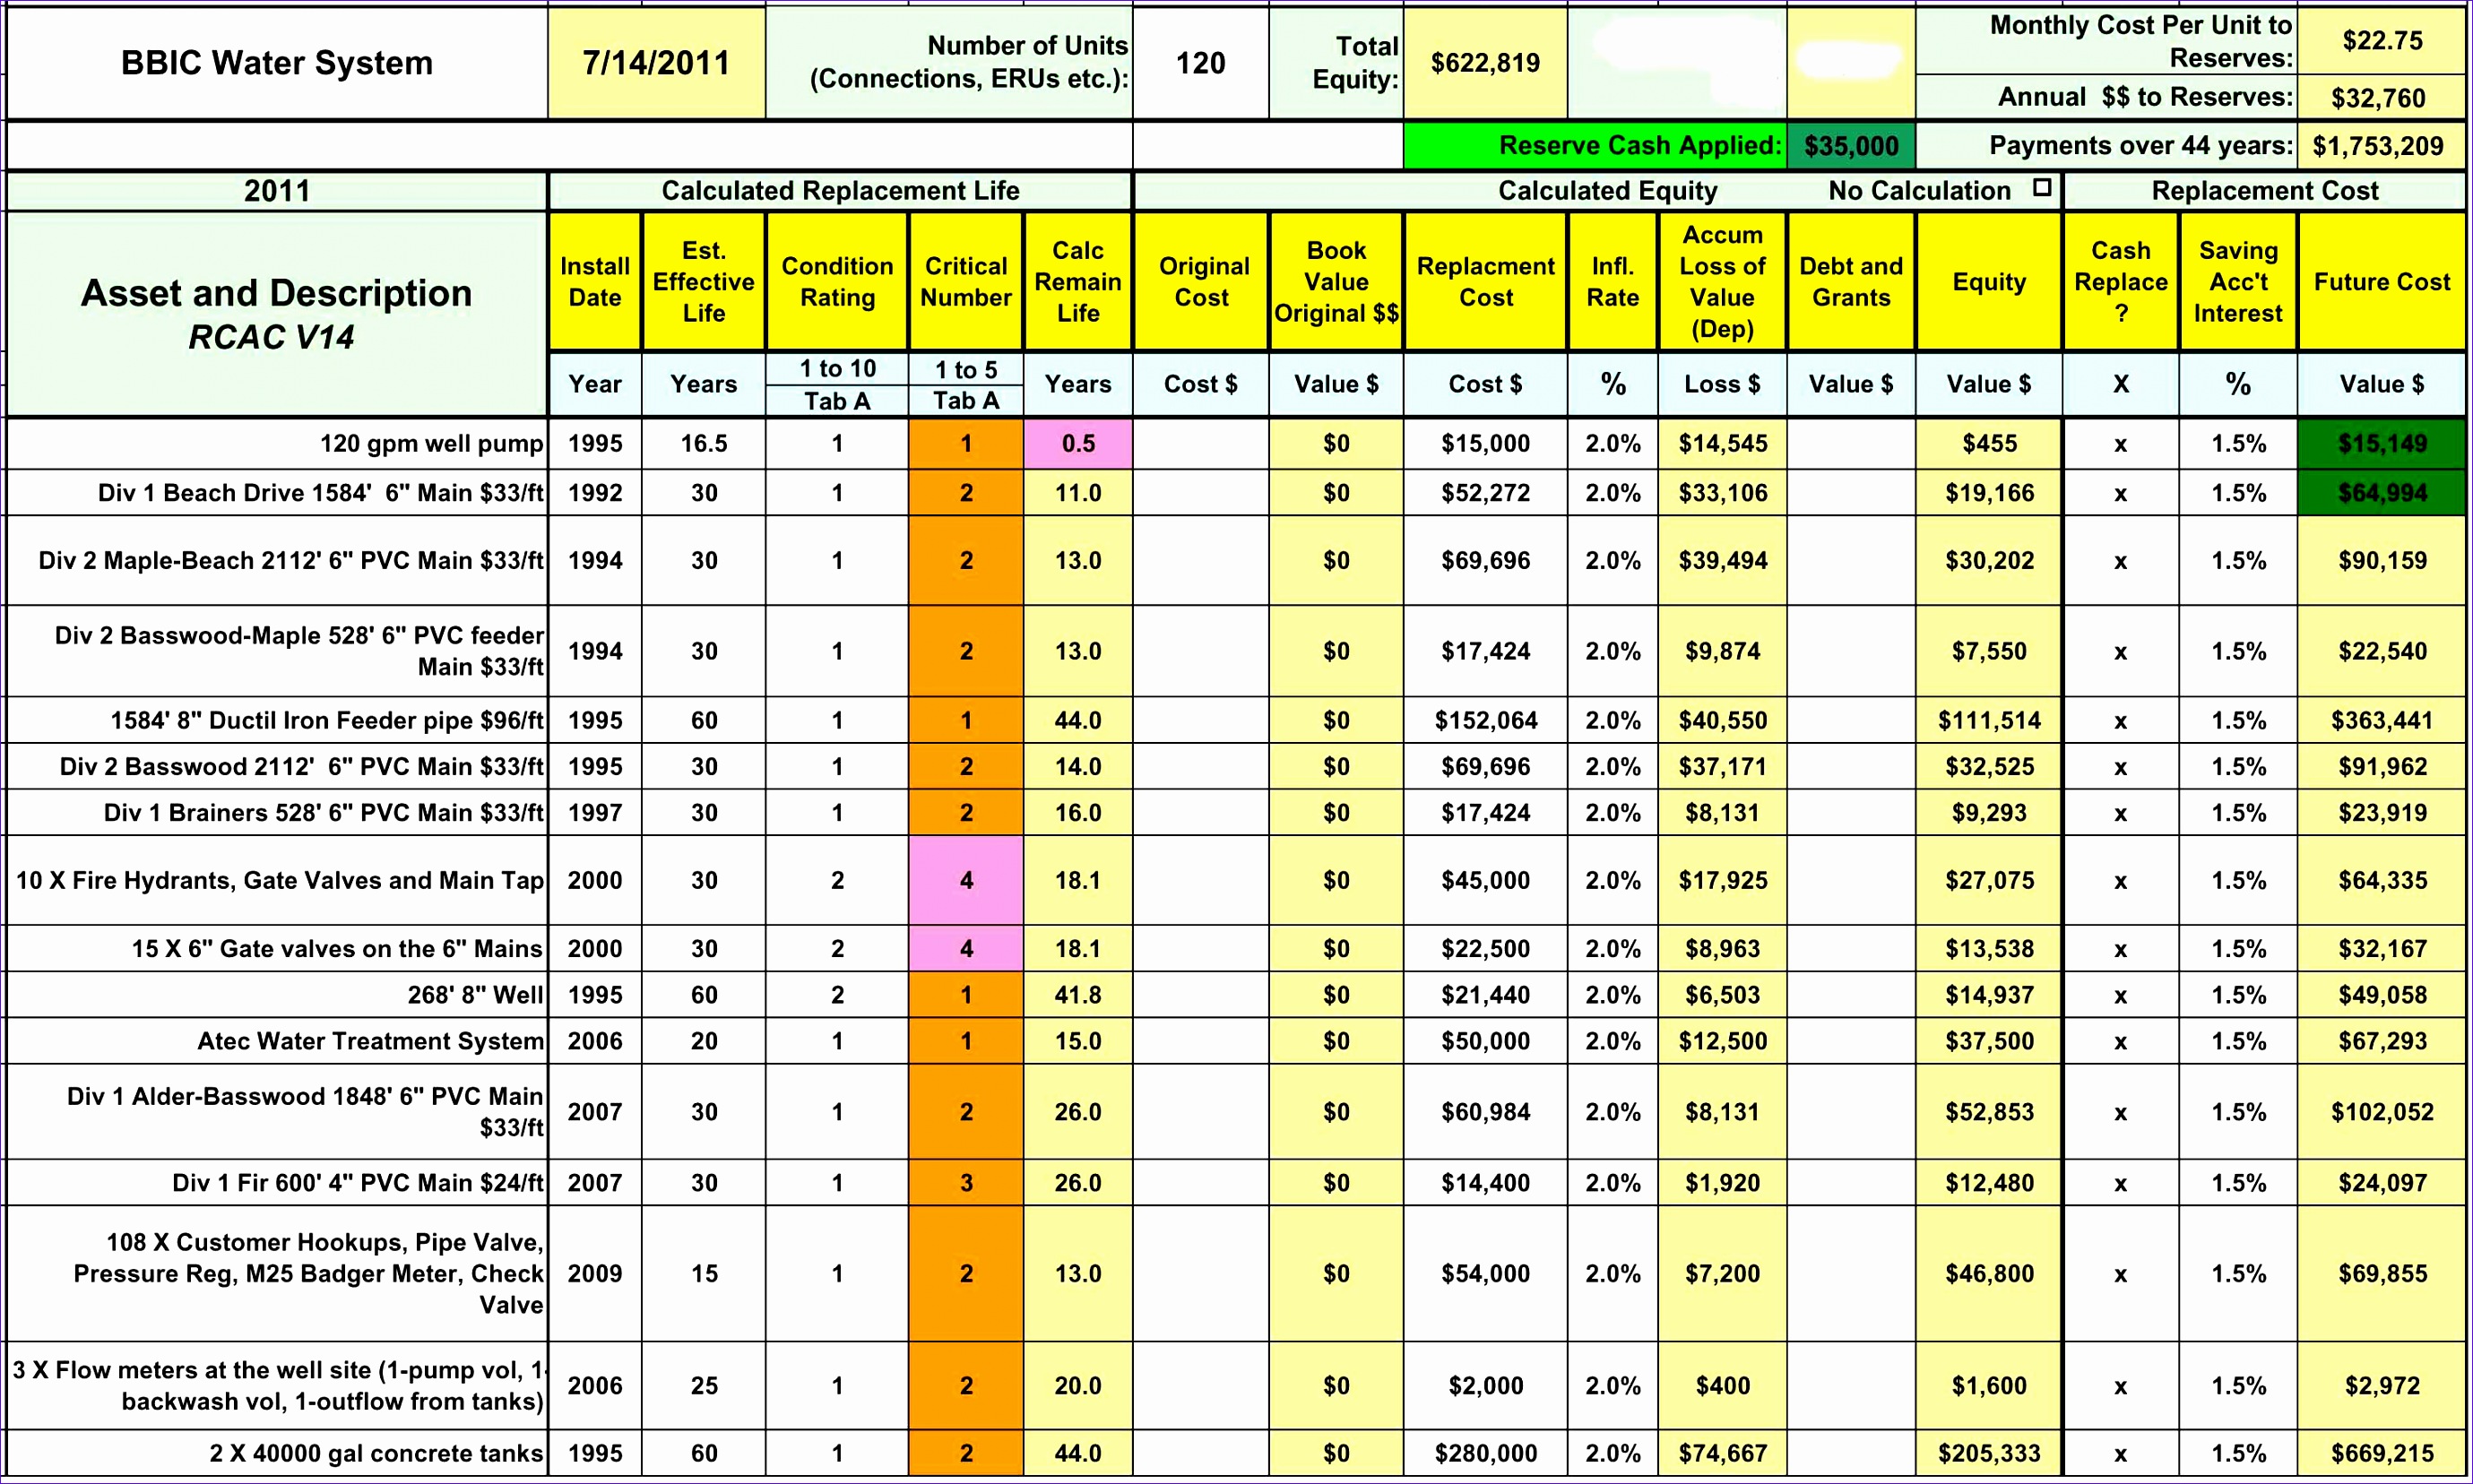Screen dimensions: 2473x1484
Task: Click Critical Number 4 for fire hydrants row
Action: click(x=965, y=881)
